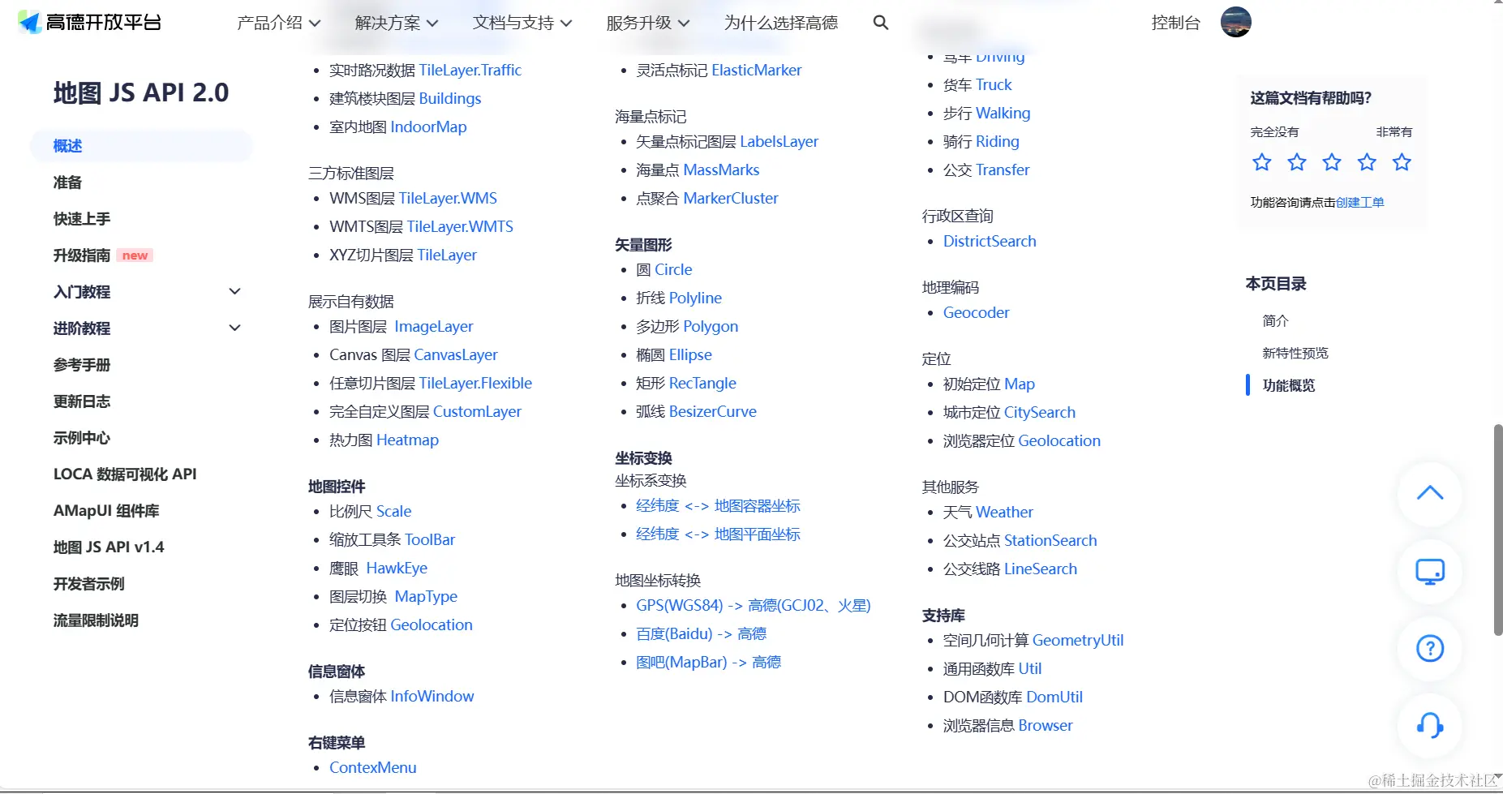The width and height of the screenshot is (1503, 794).
Task: Select 准备 in the sidebar
Action: 67,182
